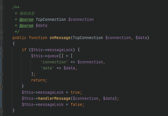Click the @param tag before $data in the docblock
Image resolution: width=168 pixels, height=116 pixels.
coord(26,26)
